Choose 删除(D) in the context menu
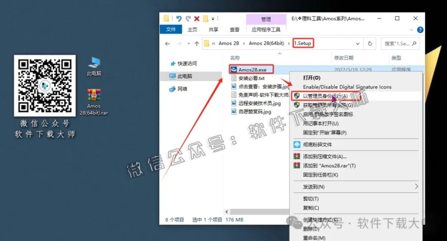 (311, 229)
